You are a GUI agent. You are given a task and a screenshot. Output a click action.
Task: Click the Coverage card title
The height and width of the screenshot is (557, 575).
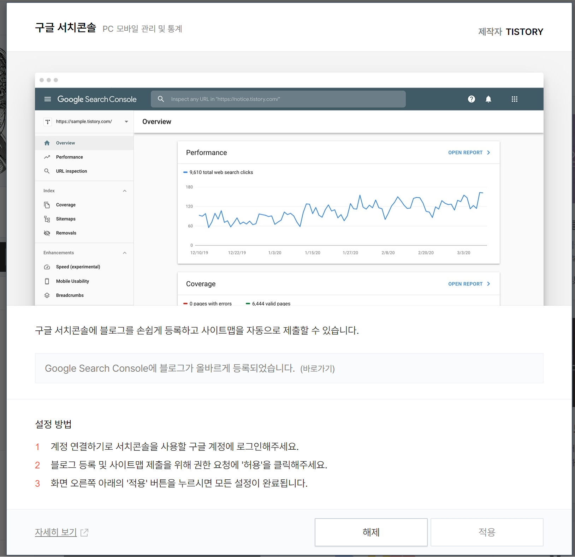[x=201, y=284]
